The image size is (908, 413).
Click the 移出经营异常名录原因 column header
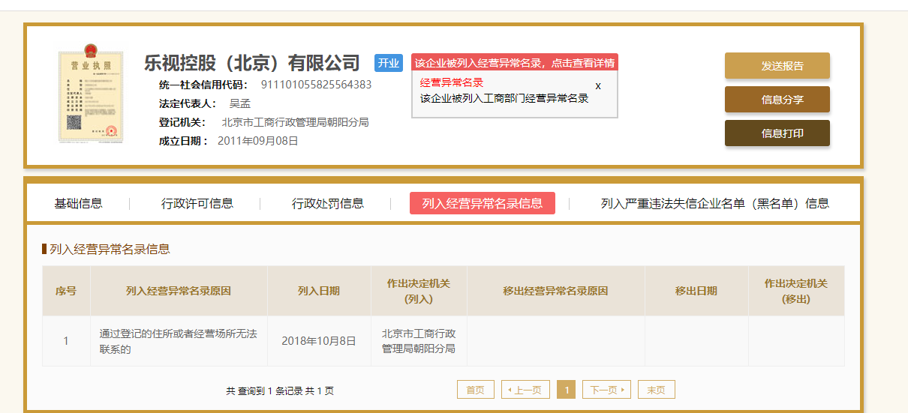pos(555,291)
